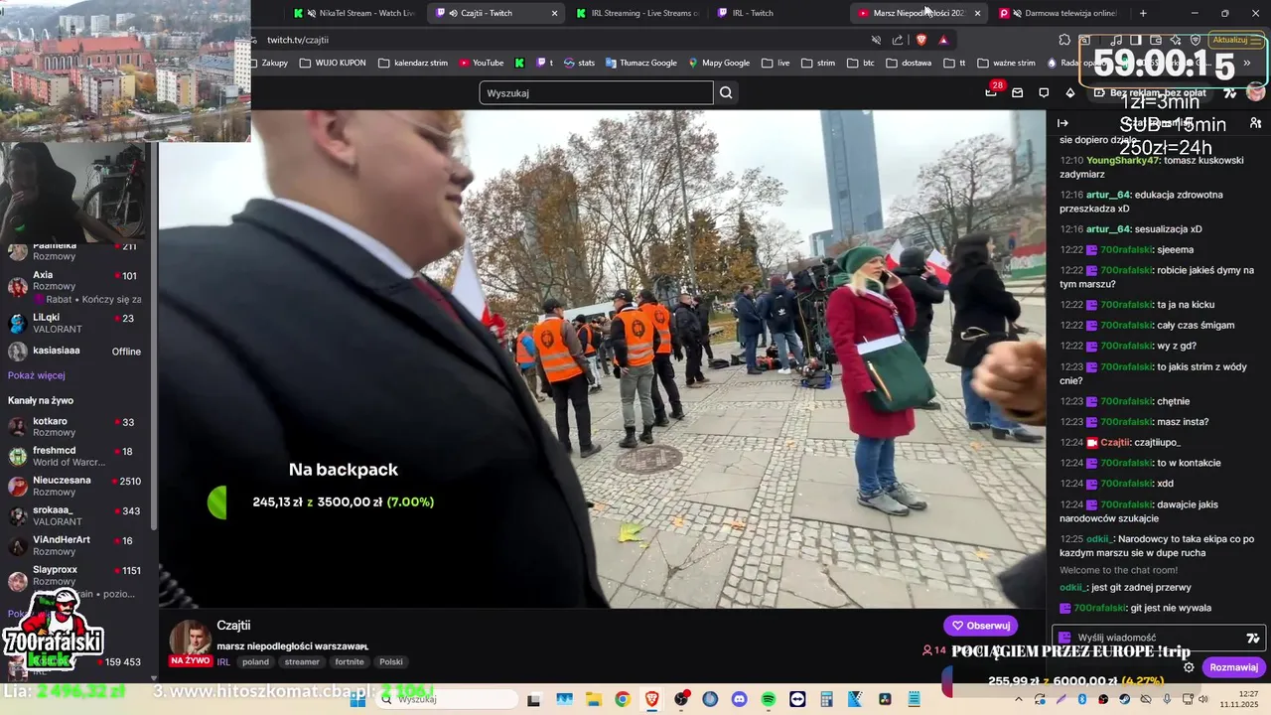Open Tłumacz Google bookmark
The height and width of the screenshot is (715, 1271).
640,63
